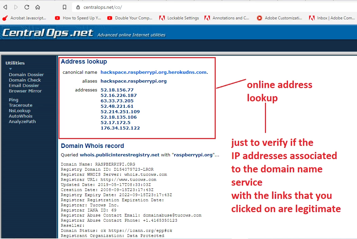Click Domain Status ok line
The height and width of the screenshot is (239, 357).
point(117,231)
